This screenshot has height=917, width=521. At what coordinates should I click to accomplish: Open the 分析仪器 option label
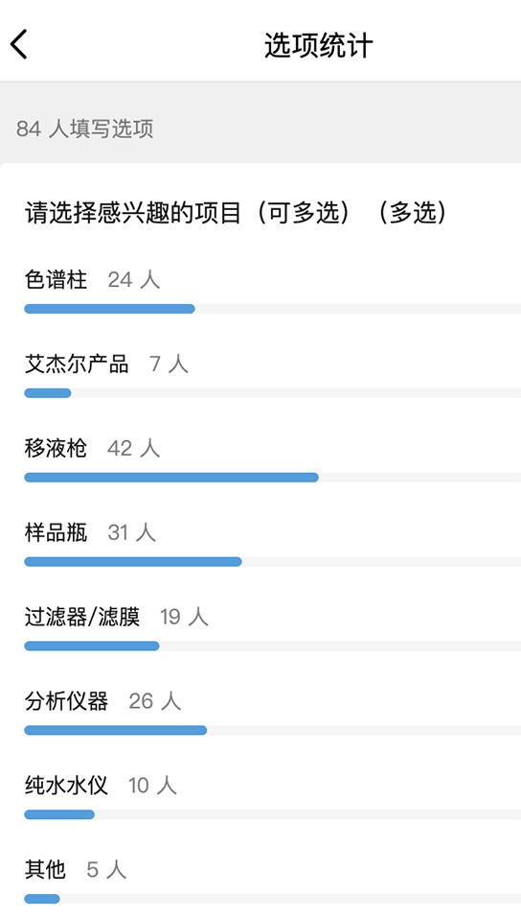[67, 701]
